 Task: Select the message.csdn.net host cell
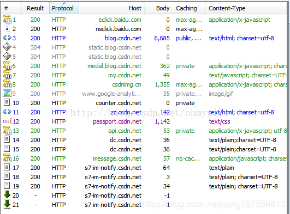click(x=117, y=158)
